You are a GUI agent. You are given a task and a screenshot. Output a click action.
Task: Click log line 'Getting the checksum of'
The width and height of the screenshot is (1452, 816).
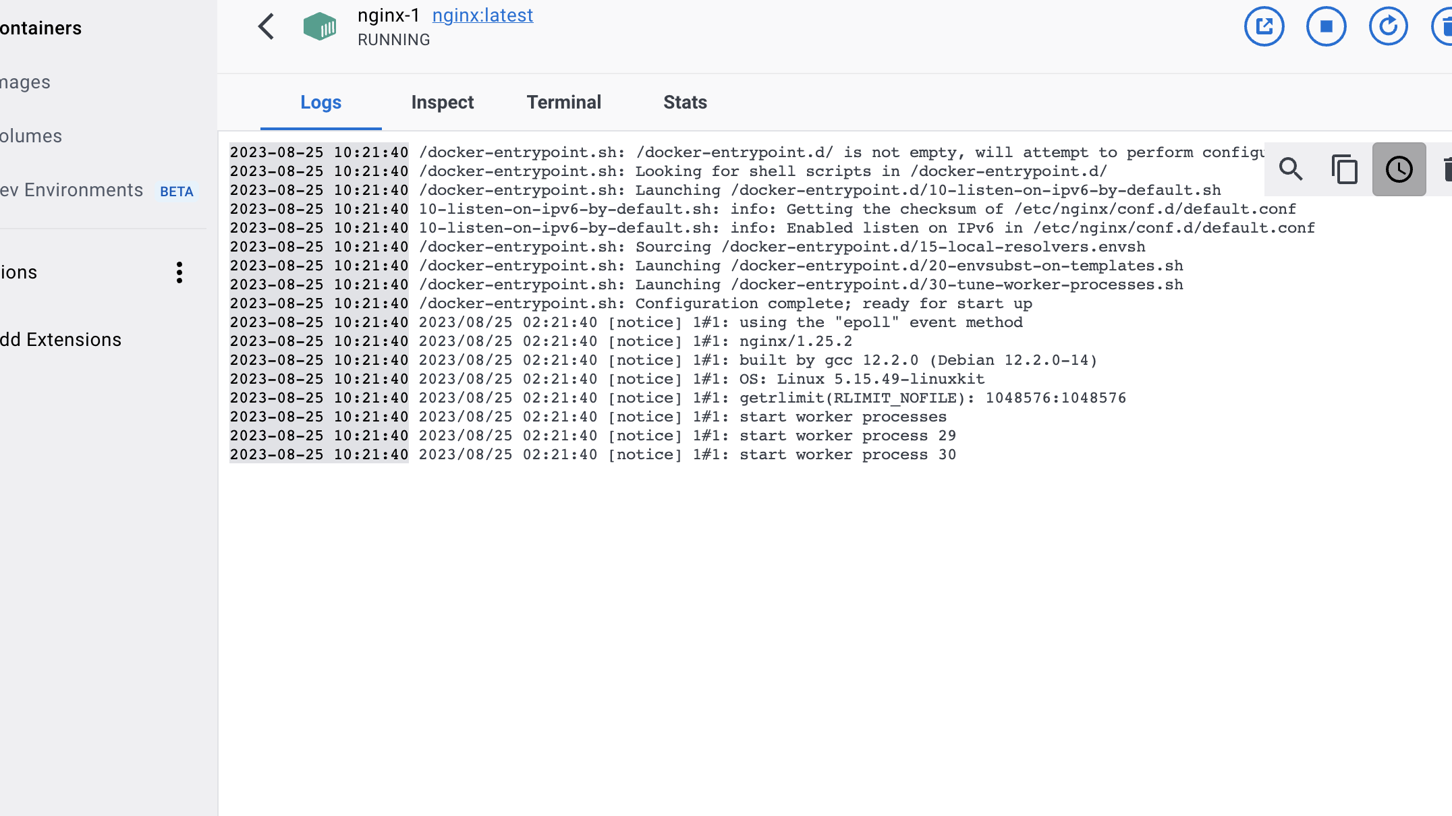(763, 209)
